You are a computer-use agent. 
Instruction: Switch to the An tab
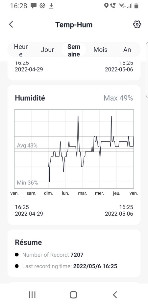click(x=127, y=50)
